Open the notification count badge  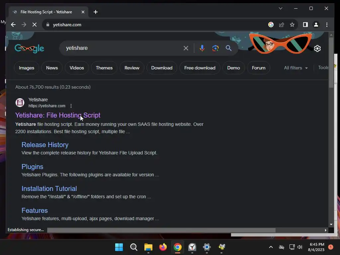coord(330,247)
